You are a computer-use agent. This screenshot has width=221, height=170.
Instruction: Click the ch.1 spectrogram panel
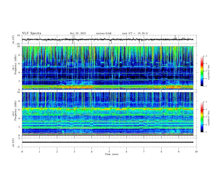(108, 68)
